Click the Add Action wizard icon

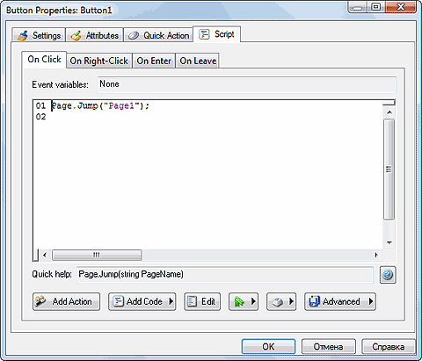[40, 301]
